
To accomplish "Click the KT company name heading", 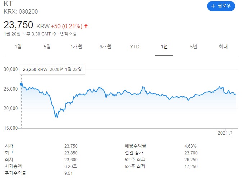I will pyautogui.click(x=8, y=4).
